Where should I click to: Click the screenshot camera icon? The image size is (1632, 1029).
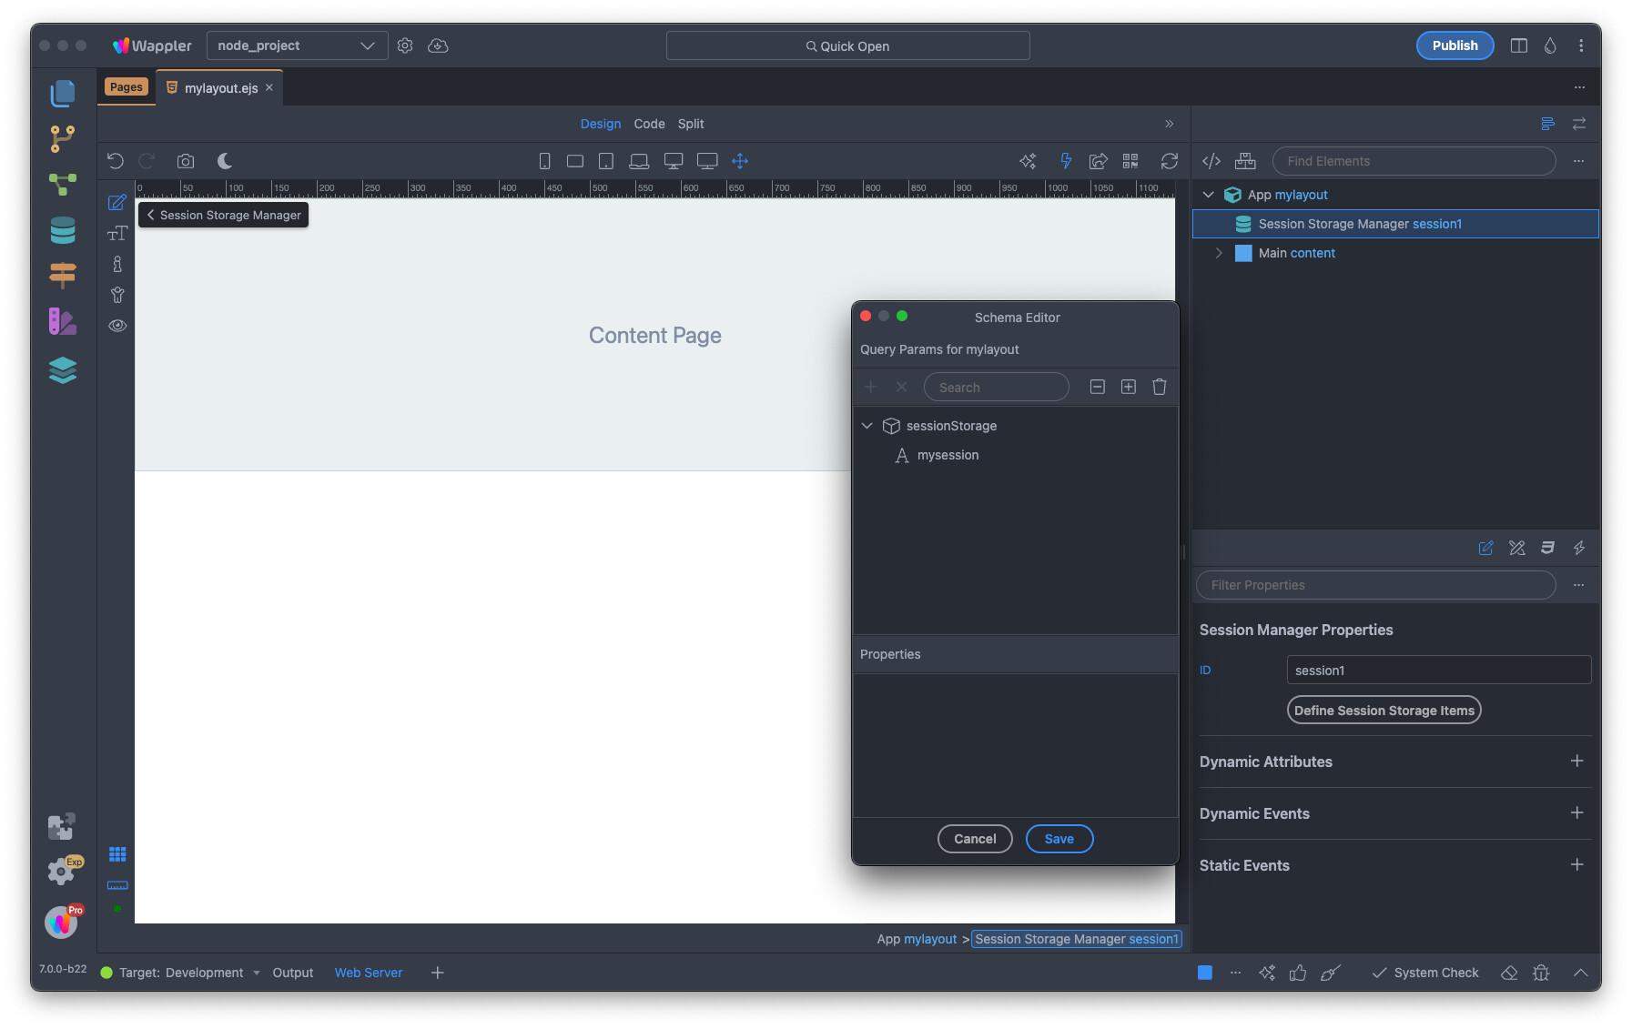[x=186, y=161]
